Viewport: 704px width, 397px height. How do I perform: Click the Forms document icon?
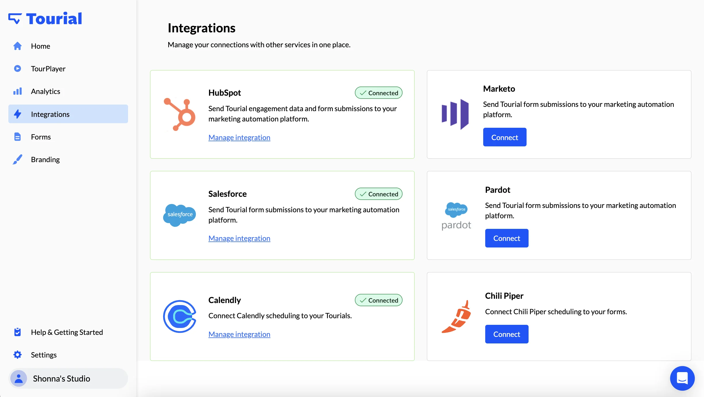click(18, 137)
